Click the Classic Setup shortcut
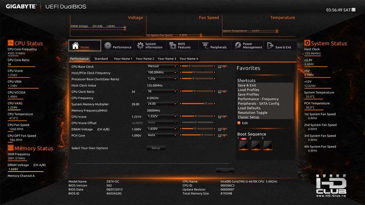Viewport: 365px width, 205px height. coord(248,117)
